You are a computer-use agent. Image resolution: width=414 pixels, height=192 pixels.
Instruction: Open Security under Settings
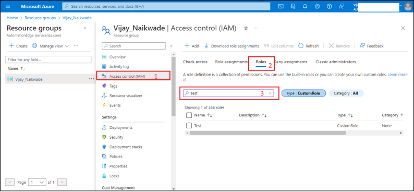point(116,137)
